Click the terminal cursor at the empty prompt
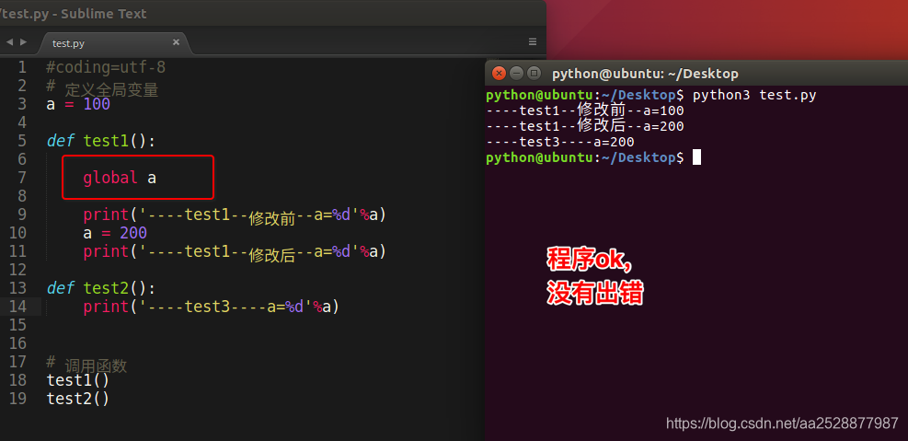908x441 pixels. (x=696, y=157)
